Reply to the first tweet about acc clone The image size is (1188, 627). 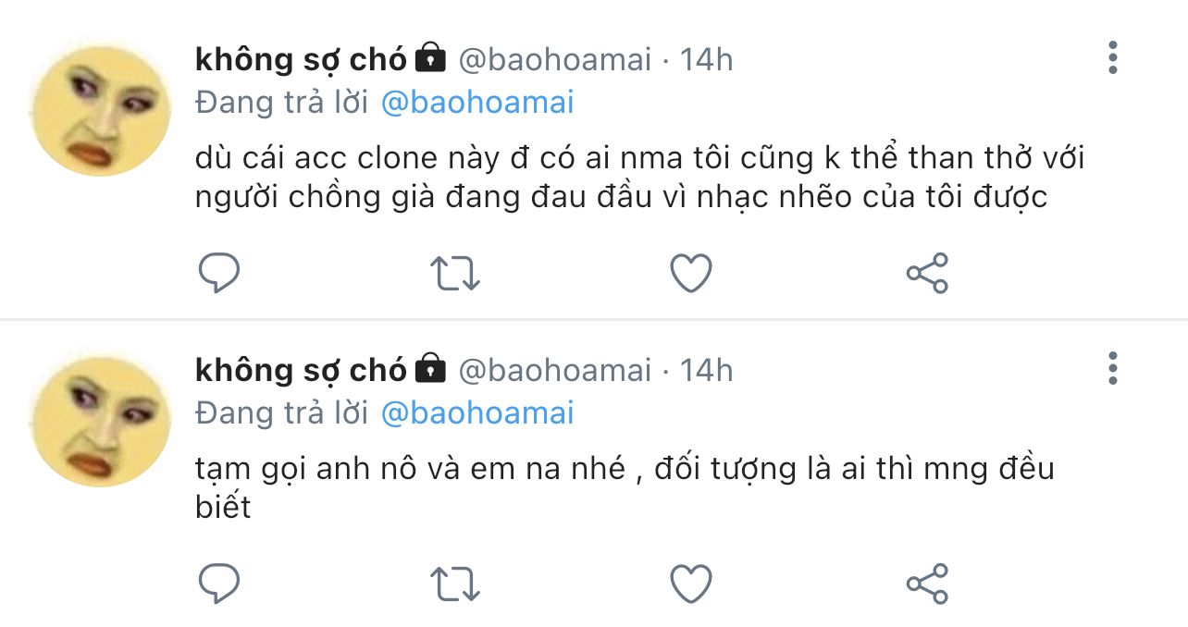pos(219,273)
